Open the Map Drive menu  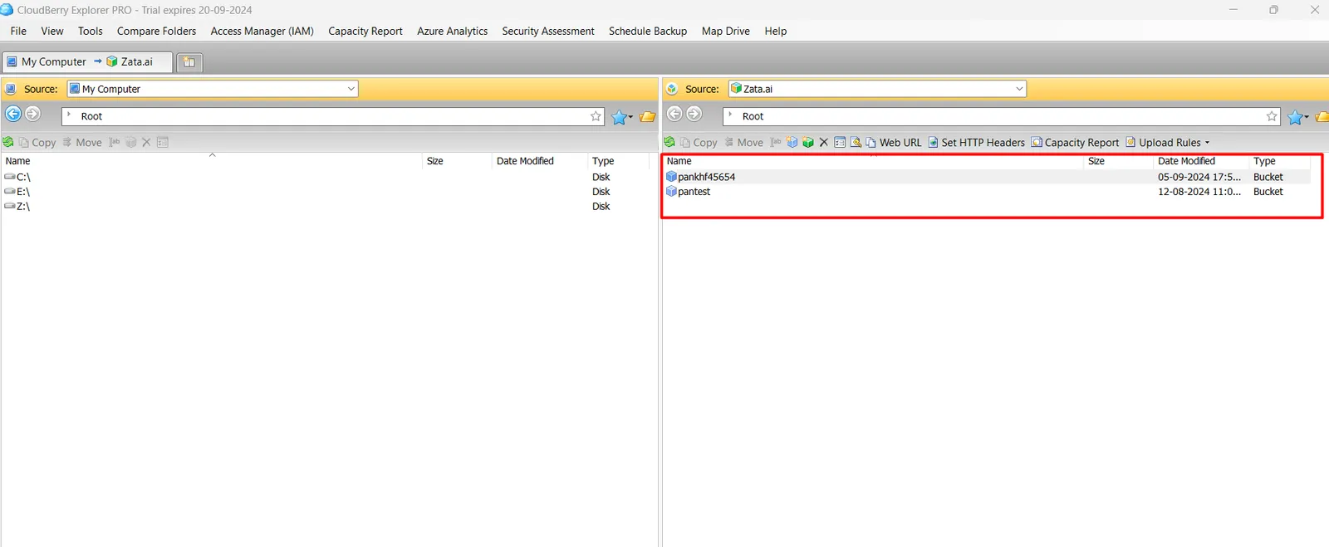726,31
